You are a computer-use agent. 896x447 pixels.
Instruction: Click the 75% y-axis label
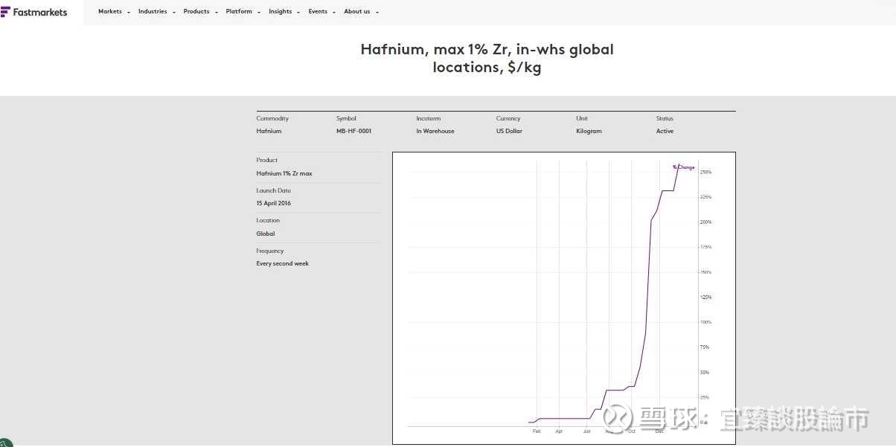pos(705,347)
